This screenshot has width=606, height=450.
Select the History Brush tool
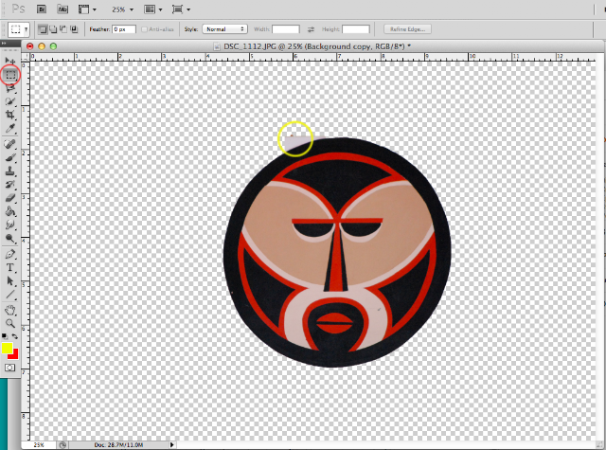[x=10, y=185]
